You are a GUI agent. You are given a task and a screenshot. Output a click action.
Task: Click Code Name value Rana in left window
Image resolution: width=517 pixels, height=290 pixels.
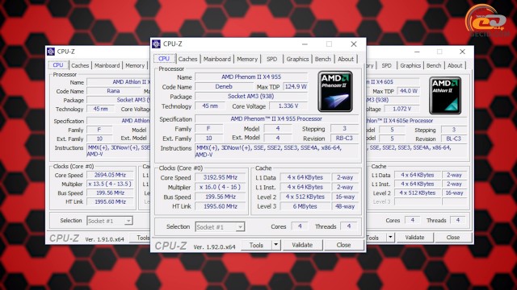pyautogui.click(x=113, y=91)
